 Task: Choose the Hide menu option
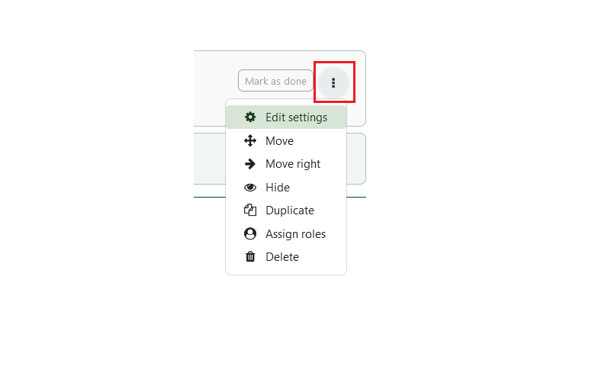[x=286, y=188]
